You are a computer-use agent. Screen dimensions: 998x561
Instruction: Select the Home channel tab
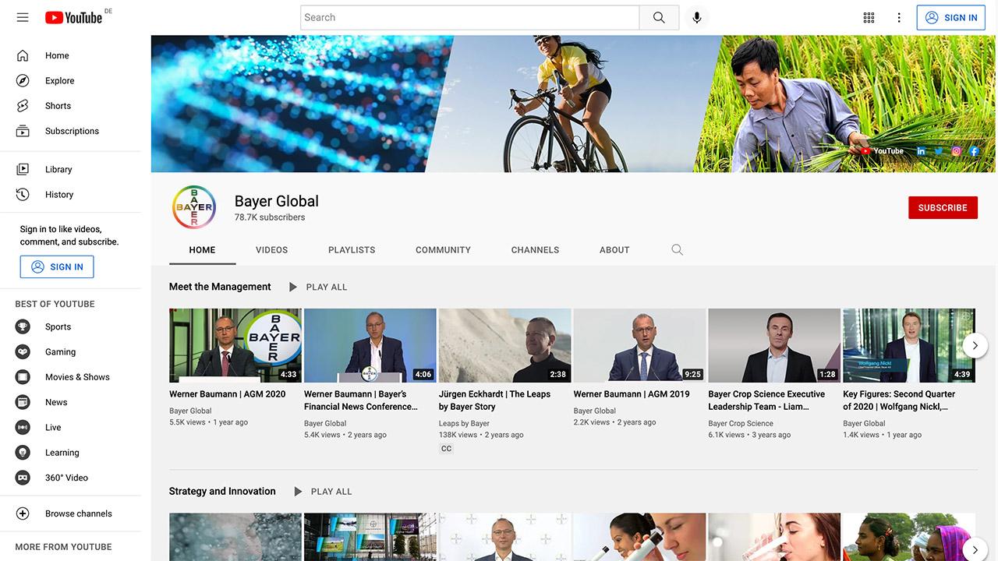202,250
